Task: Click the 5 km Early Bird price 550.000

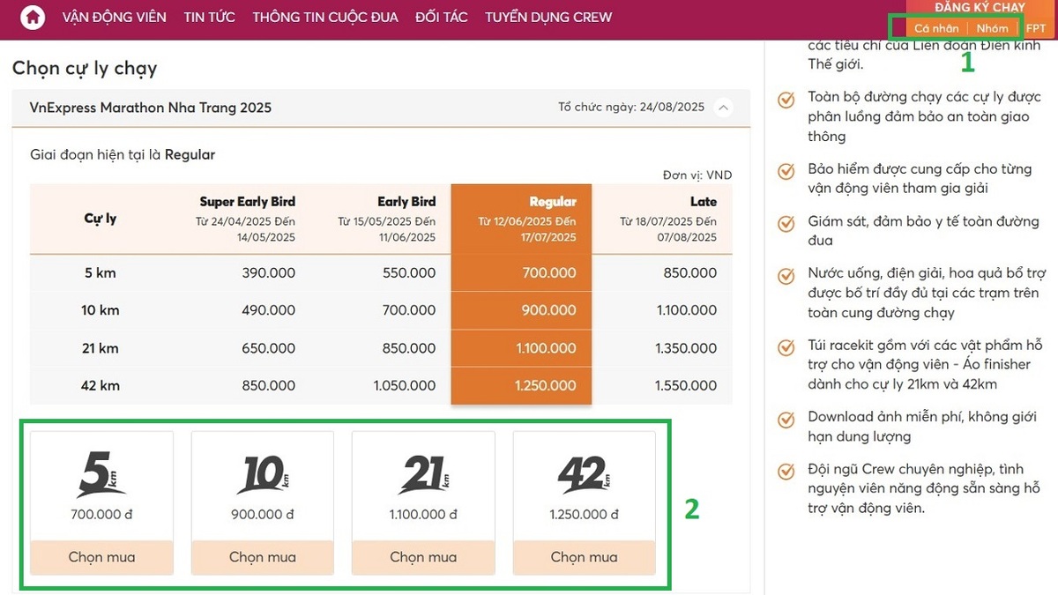Action: click(409, 273)
